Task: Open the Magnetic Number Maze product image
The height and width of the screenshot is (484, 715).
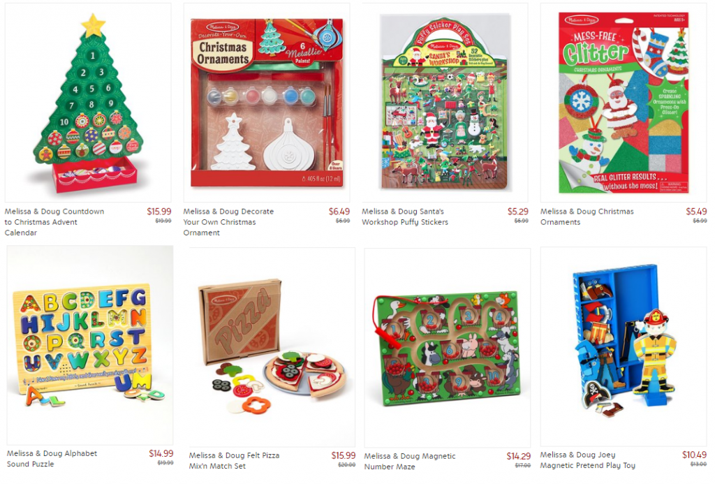Action: pyautogui.click(x=448, y=348)
